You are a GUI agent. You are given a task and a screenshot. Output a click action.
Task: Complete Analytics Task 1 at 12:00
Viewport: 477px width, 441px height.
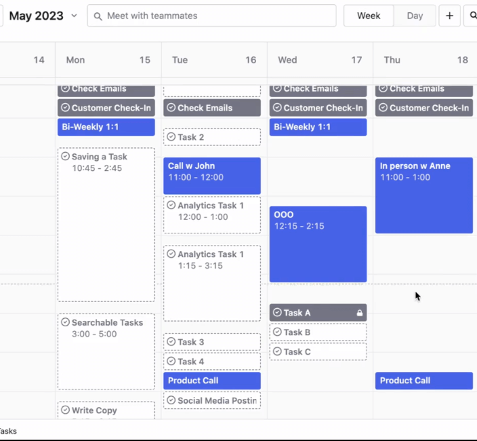click(x=171, y=206)
